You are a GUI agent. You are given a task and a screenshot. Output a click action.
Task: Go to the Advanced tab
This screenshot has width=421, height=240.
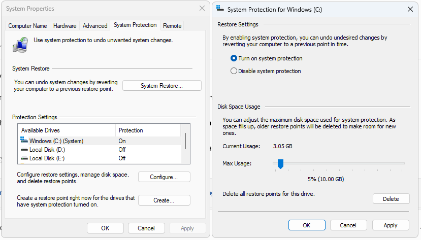[x=95, y=26]
